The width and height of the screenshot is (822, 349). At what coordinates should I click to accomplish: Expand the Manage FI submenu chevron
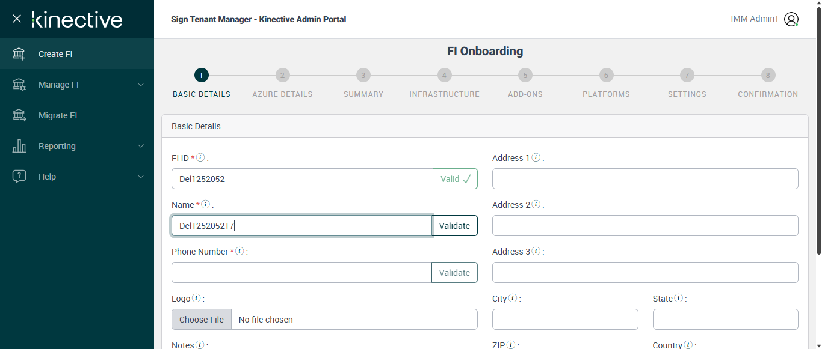(141, 85)
